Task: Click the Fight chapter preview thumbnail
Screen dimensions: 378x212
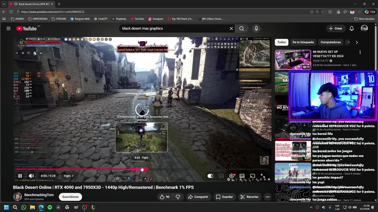Action: (141, 138)
